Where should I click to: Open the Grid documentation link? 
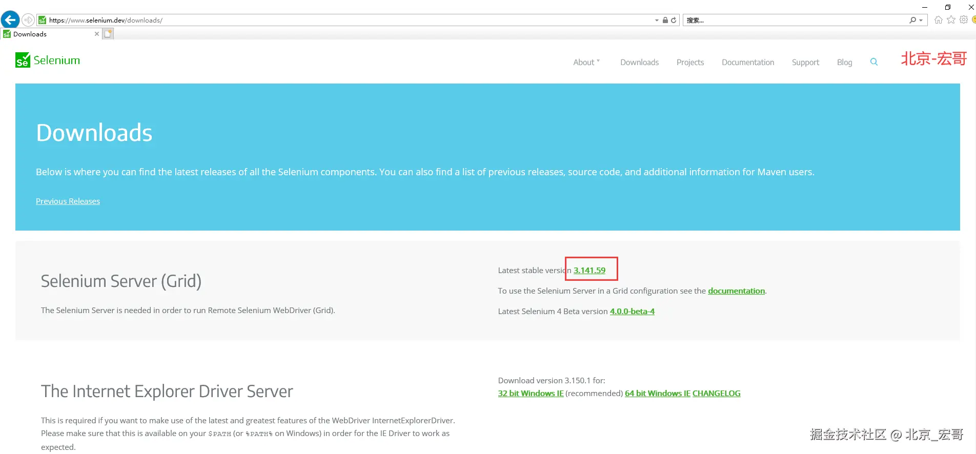(x=736, y=291)
